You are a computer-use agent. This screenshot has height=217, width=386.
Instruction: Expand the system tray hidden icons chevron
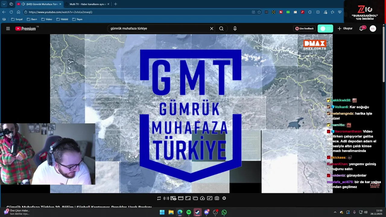pyautogui.click(x=335, y=212)
